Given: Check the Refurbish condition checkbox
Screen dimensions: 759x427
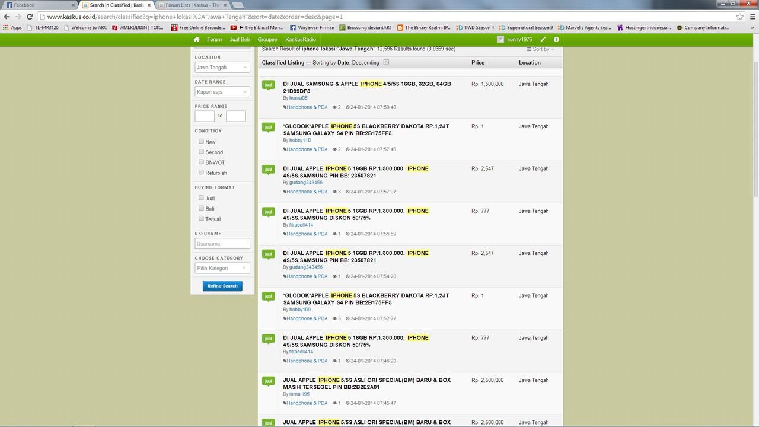Looking at the screenshot, I should (x=201, y=173).
